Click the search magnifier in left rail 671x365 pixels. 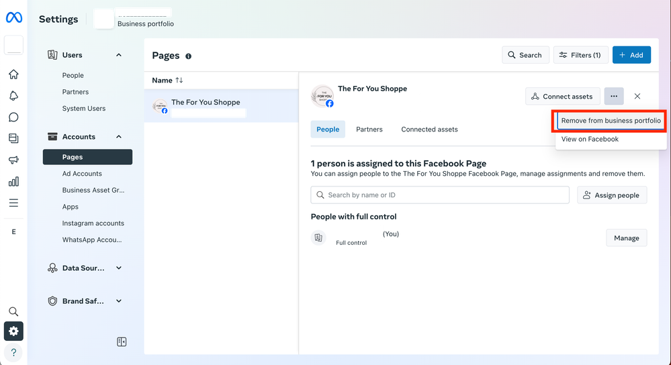(x=13, y=311)
